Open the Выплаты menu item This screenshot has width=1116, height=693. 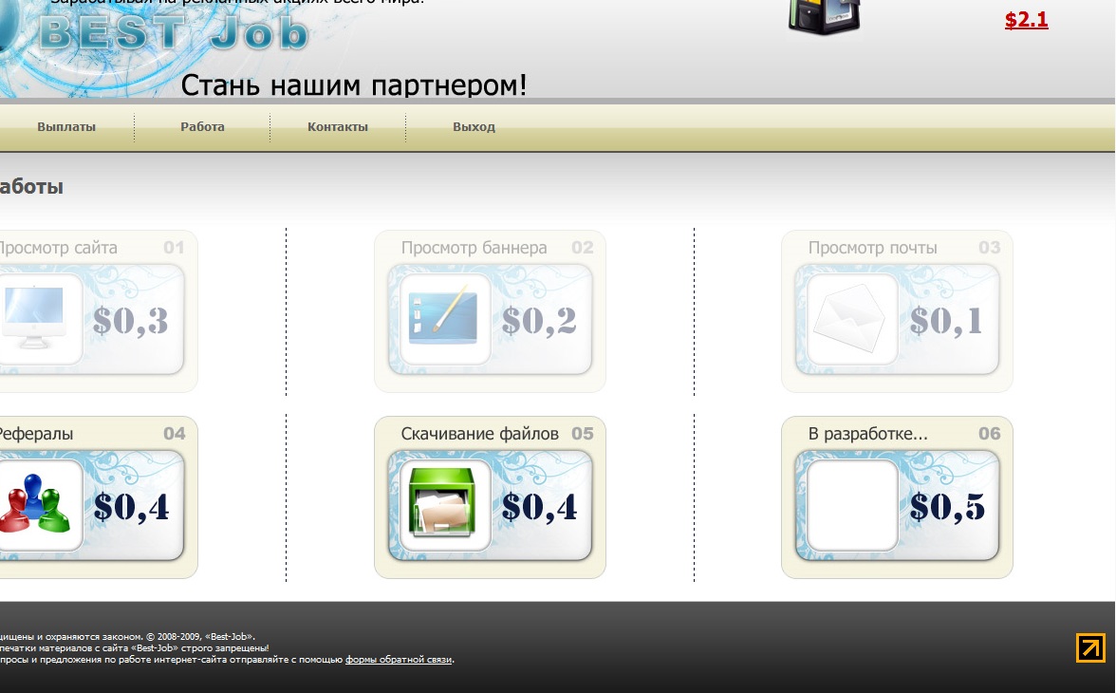[x=66, y=127]
